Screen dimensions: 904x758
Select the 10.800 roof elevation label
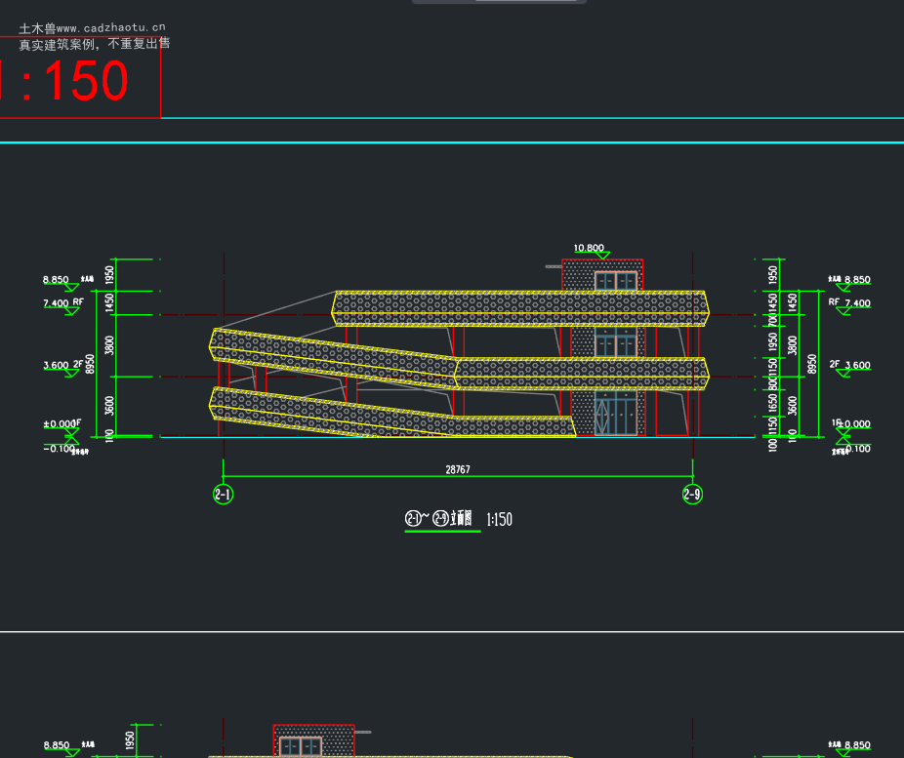click(589, 248)
